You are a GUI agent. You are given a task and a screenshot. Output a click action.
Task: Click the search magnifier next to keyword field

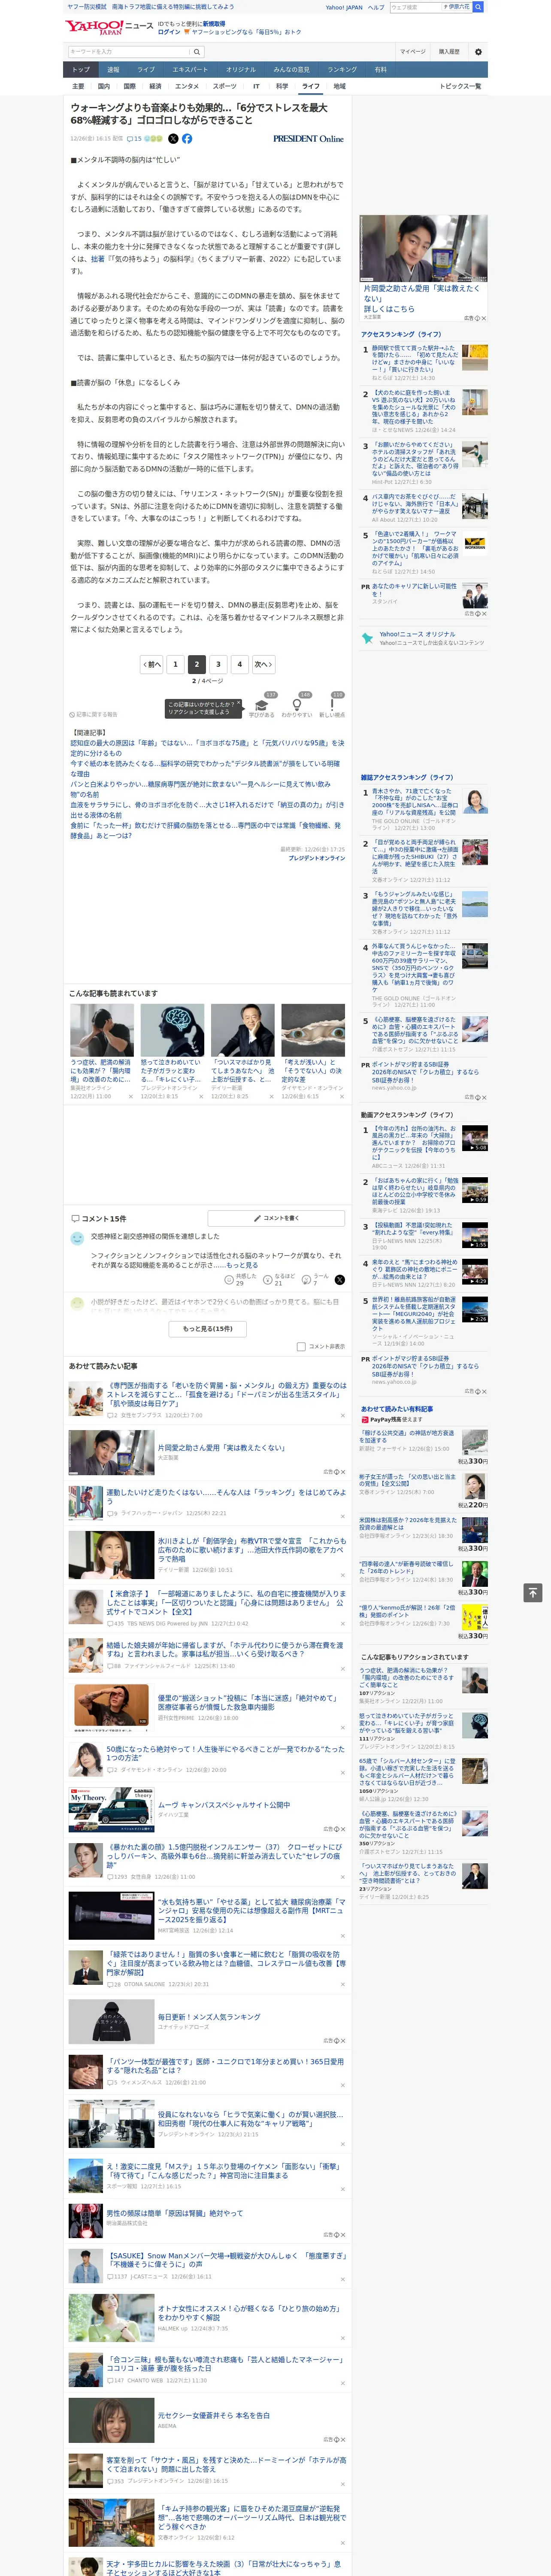(197, 52)
